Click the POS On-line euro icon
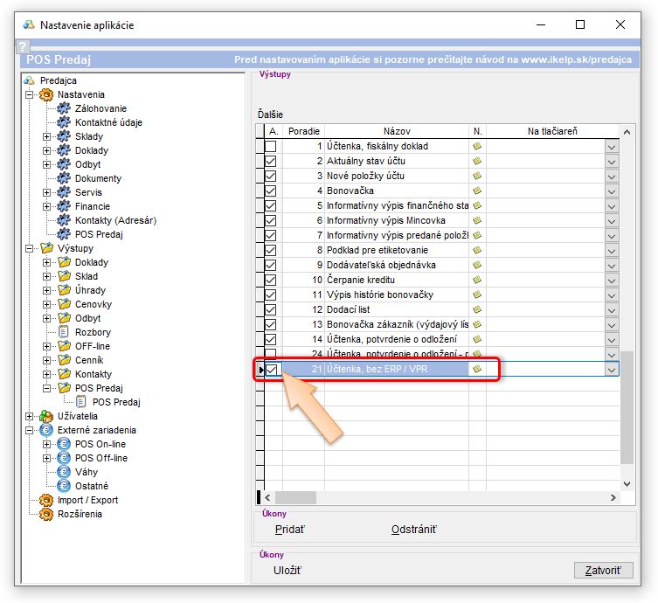The image size is (658, 603). point(63,444)
